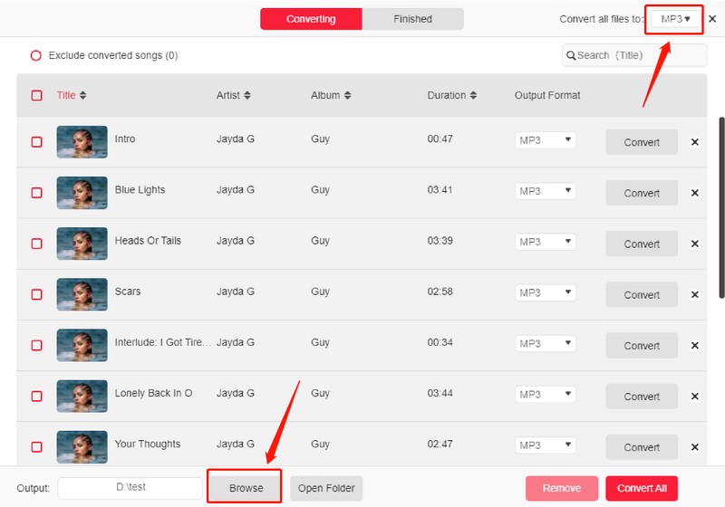Remove Heads Or Tails via its X icon
This screenshot has width=725, height=507.
[x=694, y=244]
